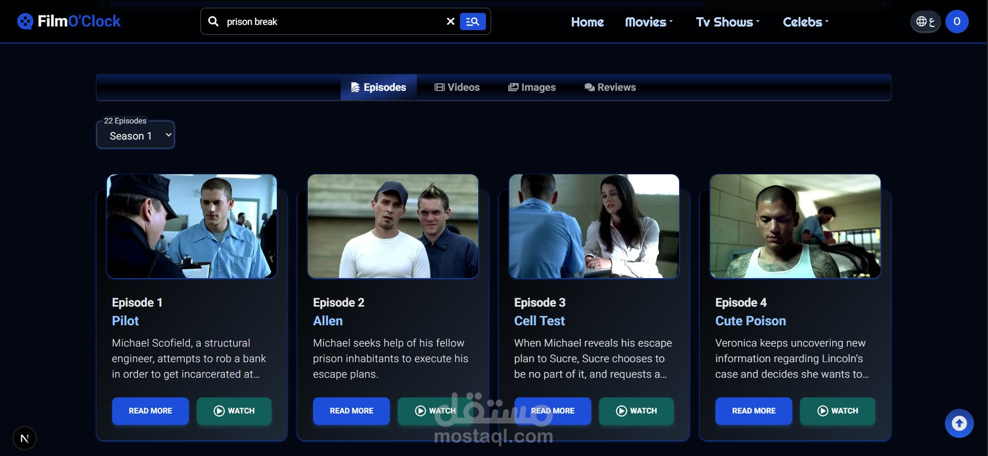The height and width of the screenshot is (456, 988).
Task: Click the '22 Episodes' label
Action: (x=125, y=121)
